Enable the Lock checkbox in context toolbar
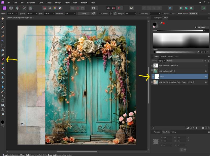 point(171,13)
